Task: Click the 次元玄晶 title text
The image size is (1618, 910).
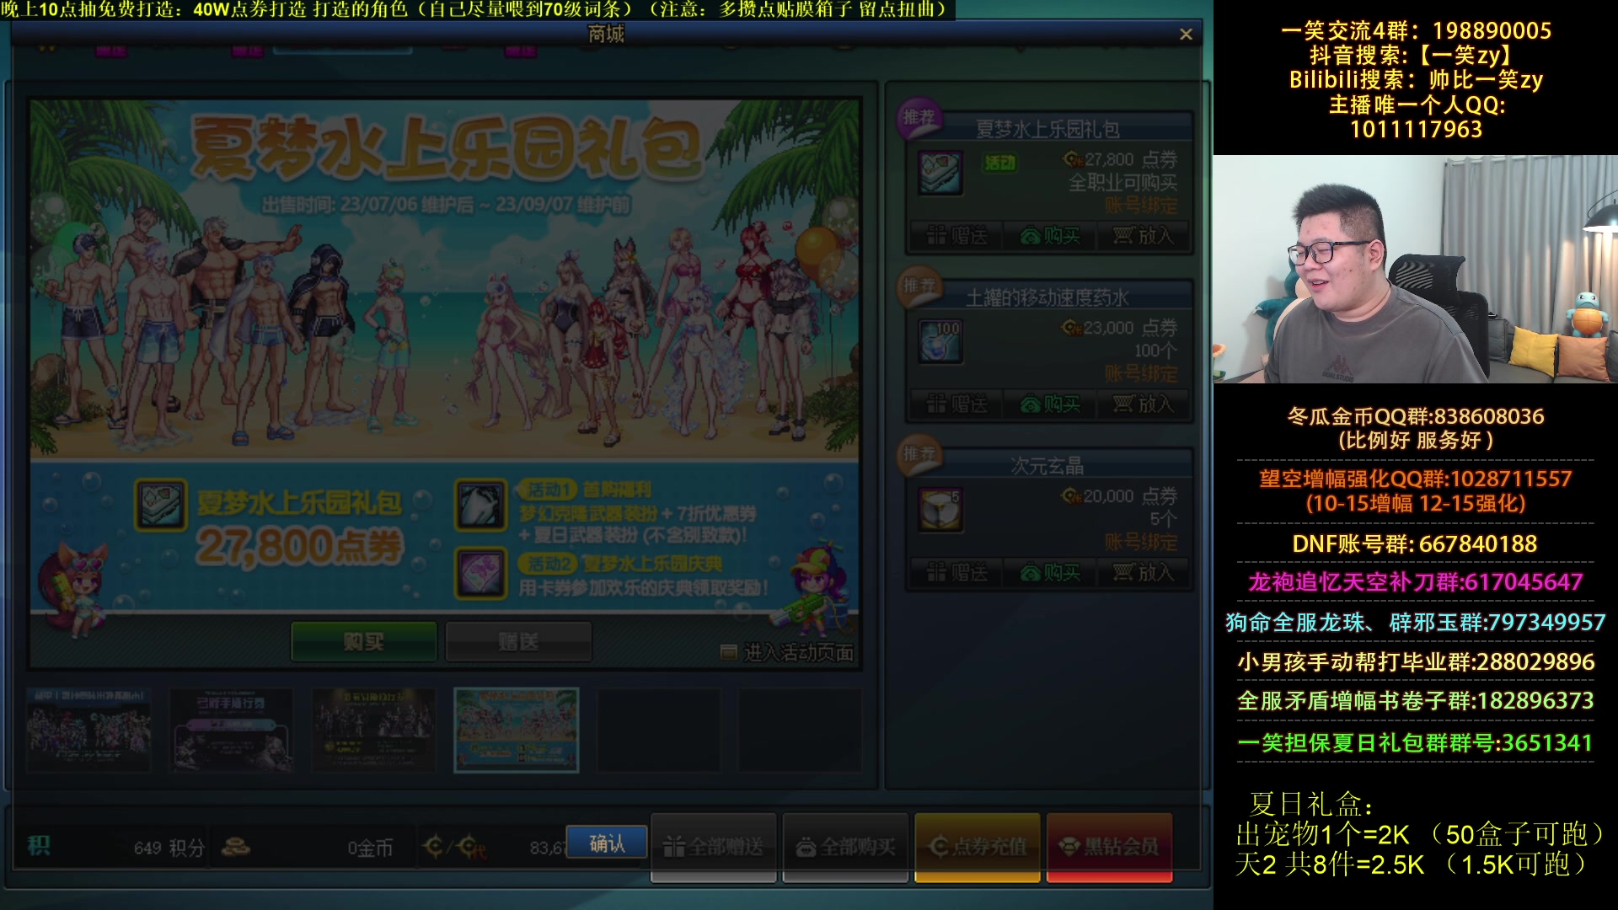Action: click(1047, 466)
